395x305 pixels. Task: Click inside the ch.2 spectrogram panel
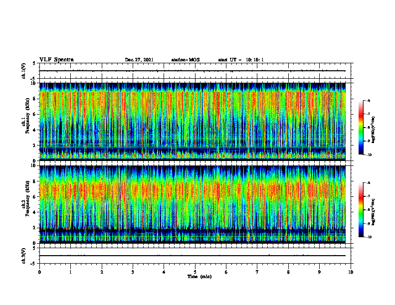pyautogui.click(x=192, y=204)
